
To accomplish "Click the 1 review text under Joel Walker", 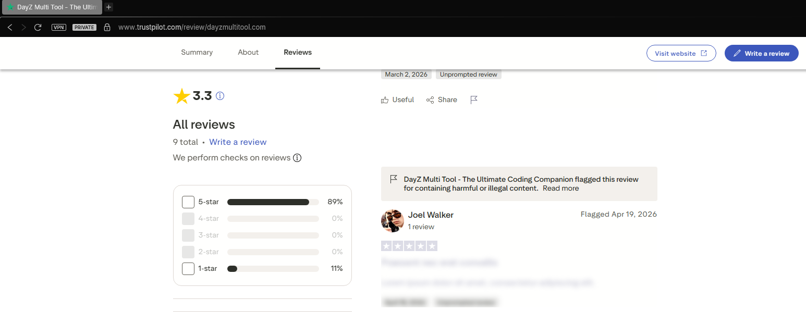I will coord(421,227).
